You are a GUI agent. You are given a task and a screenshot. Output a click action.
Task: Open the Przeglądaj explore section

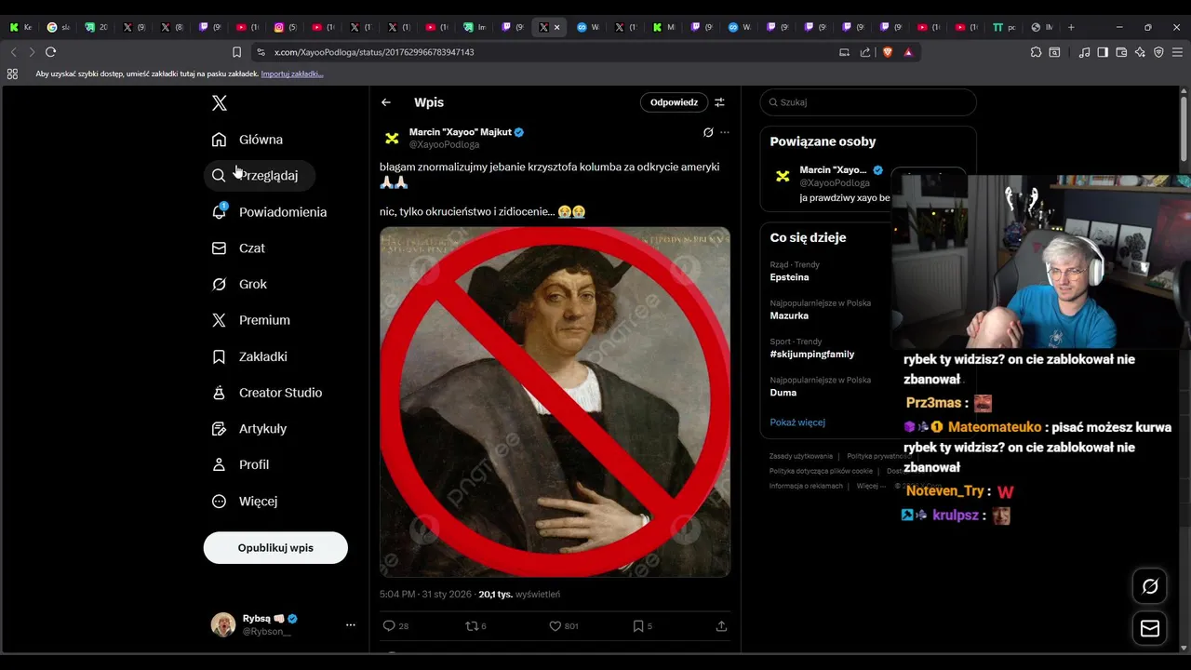tap(260, 175)
